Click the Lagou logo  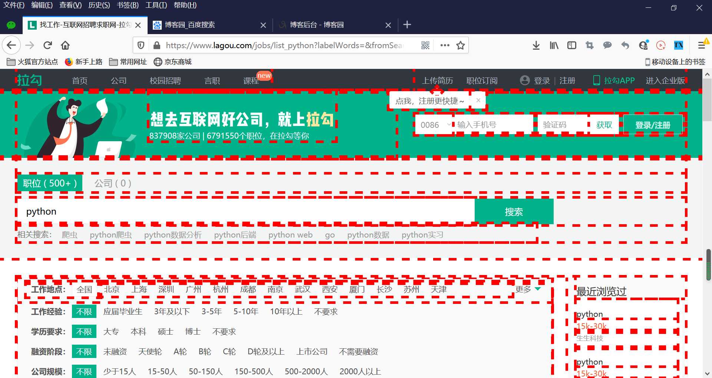[x=29, y=80]
